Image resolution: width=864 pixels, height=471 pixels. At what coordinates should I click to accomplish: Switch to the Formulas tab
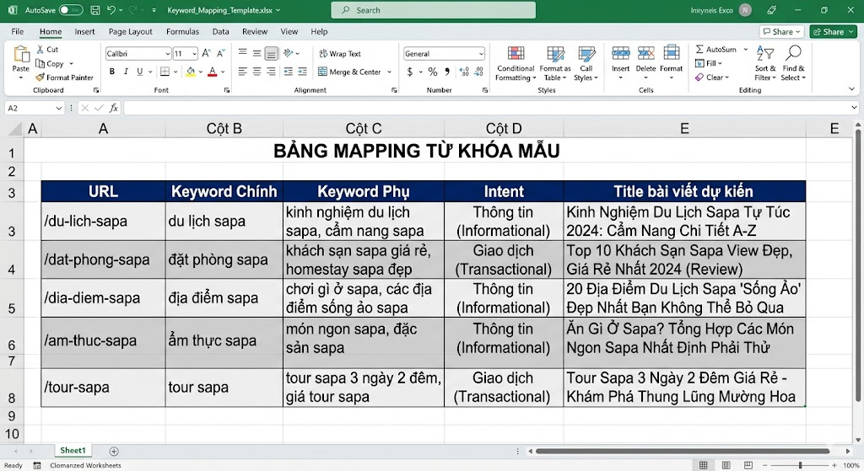coord(182,32)
